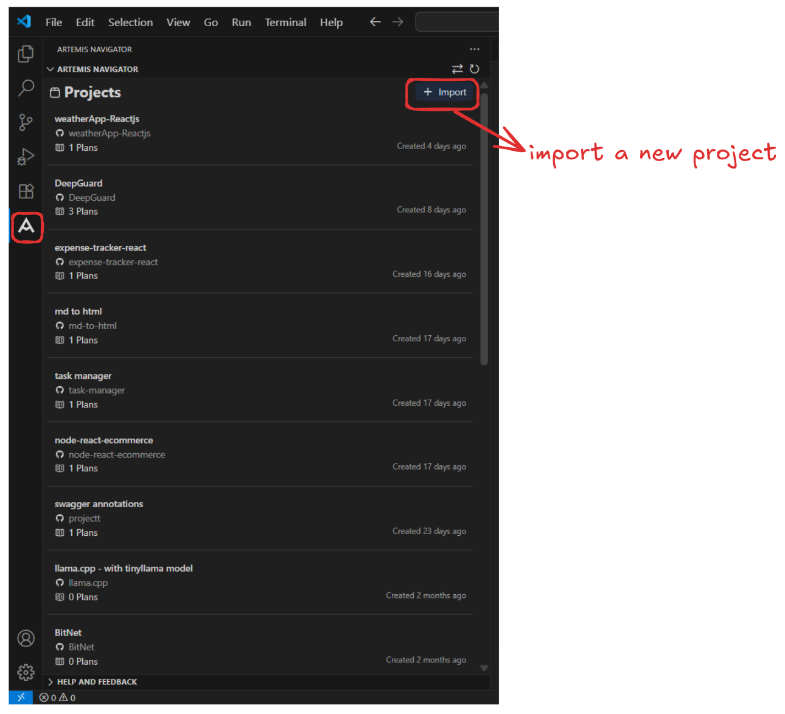Image resolution: width=785 pixels, height=714 pixels.
Task: Click the errors and warnings status indicator
Action: (x=58, y=698)
